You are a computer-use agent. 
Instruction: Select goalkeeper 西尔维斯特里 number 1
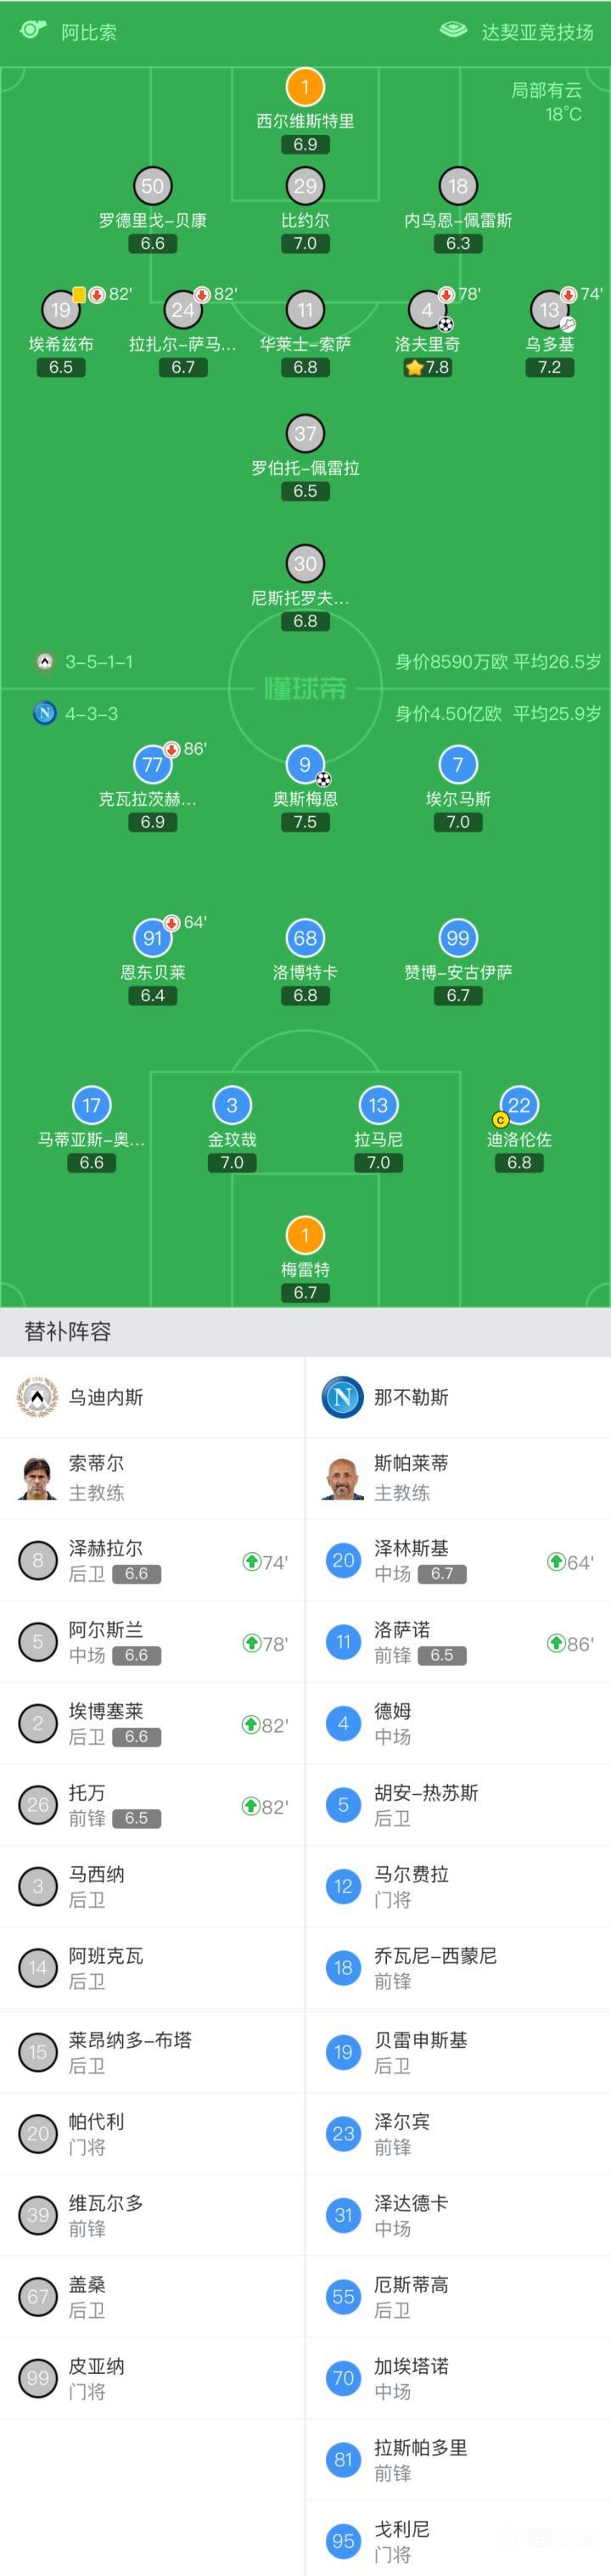305,87
